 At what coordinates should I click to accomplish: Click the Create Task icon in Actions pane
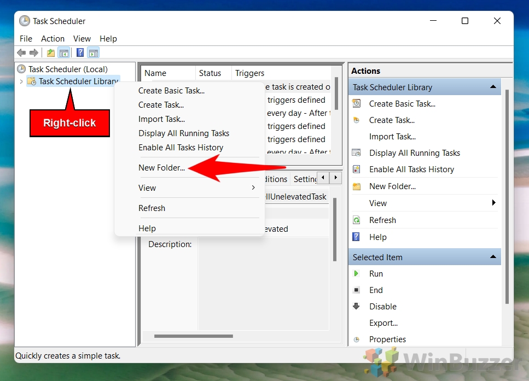356,120
